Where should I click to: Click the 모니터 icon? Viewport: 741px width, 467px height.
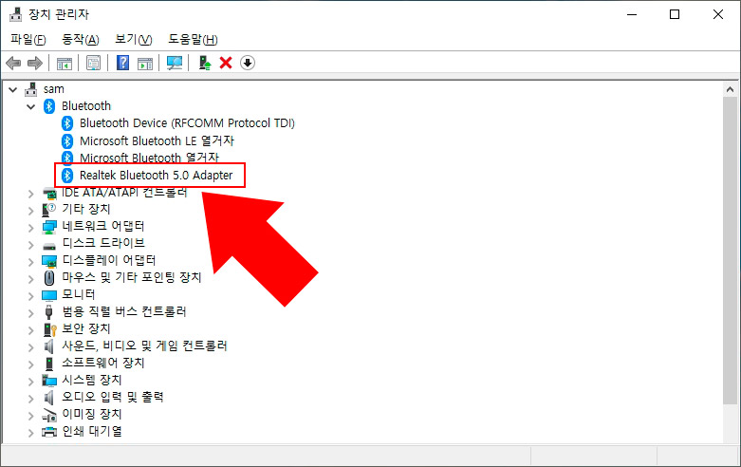click(x=49, y=295)
